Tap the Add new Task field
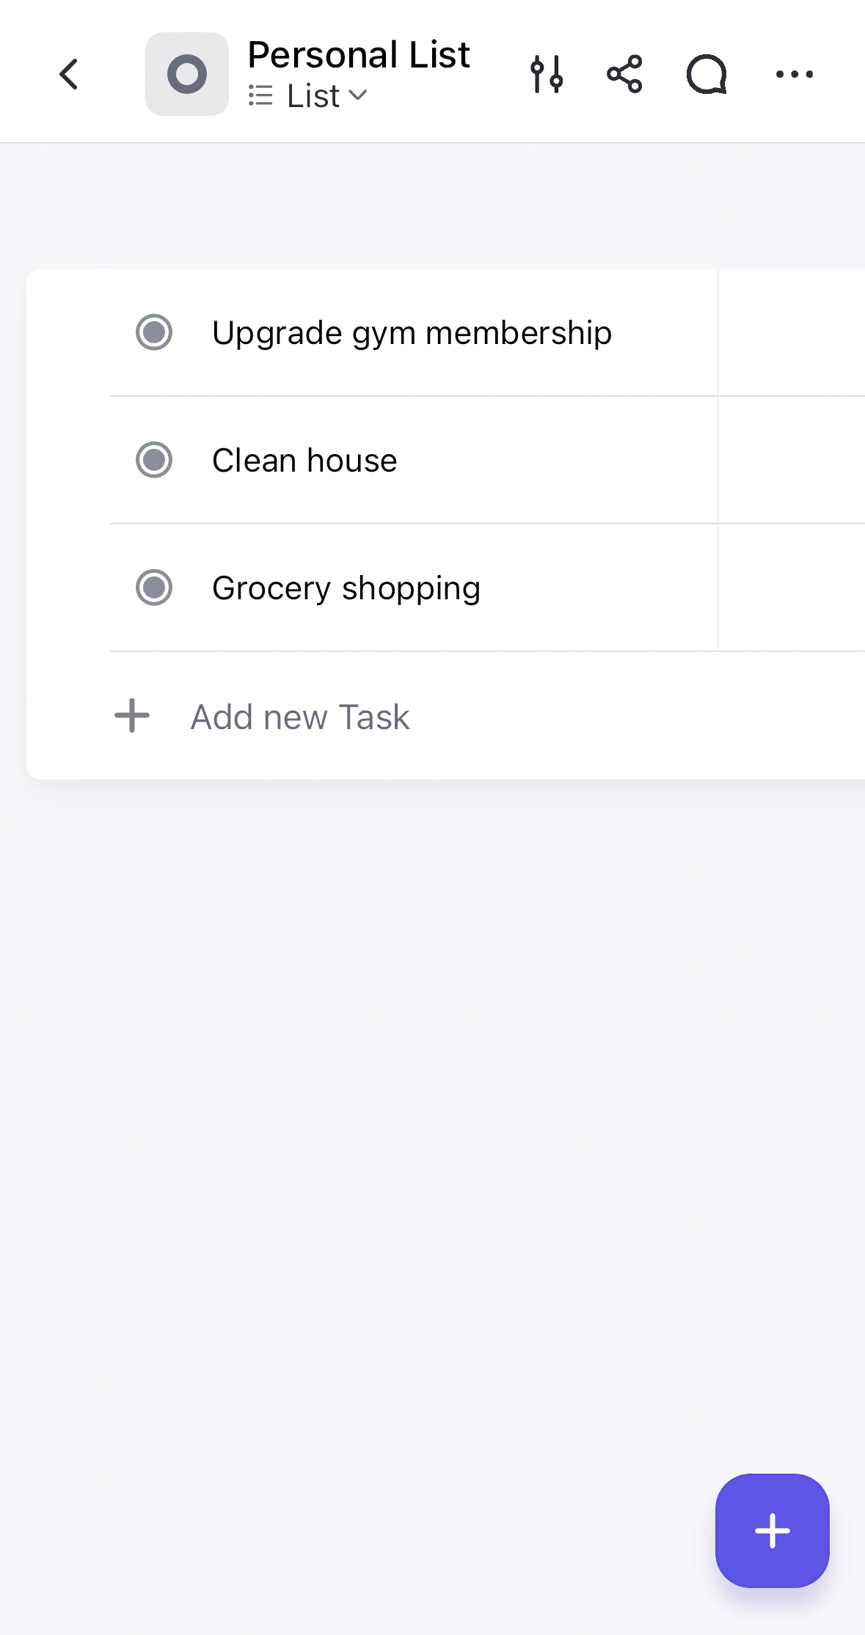The image size is (865, 1635). 300,717
